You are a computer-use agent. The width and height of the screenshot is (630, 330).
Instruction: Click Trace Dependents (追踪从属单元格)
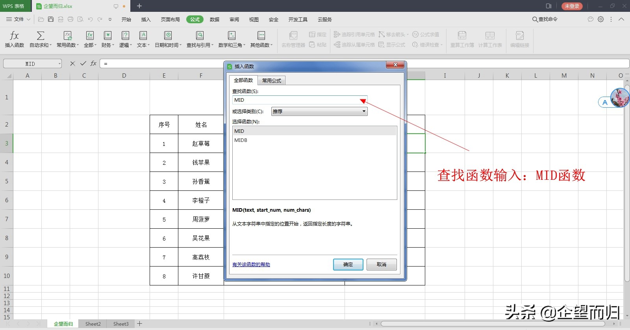click(x=354, y=45)
